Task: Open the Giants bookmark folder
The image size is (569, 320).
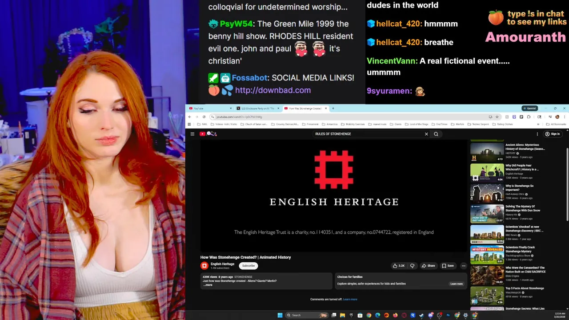Action: point(396,124)
